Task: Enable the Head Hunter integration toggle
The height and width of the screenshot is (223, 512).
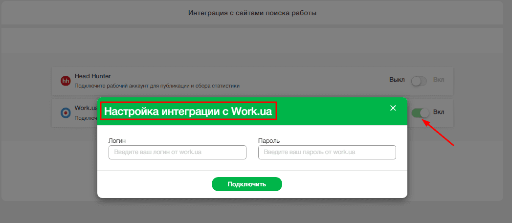Action: tap(419, 81)
